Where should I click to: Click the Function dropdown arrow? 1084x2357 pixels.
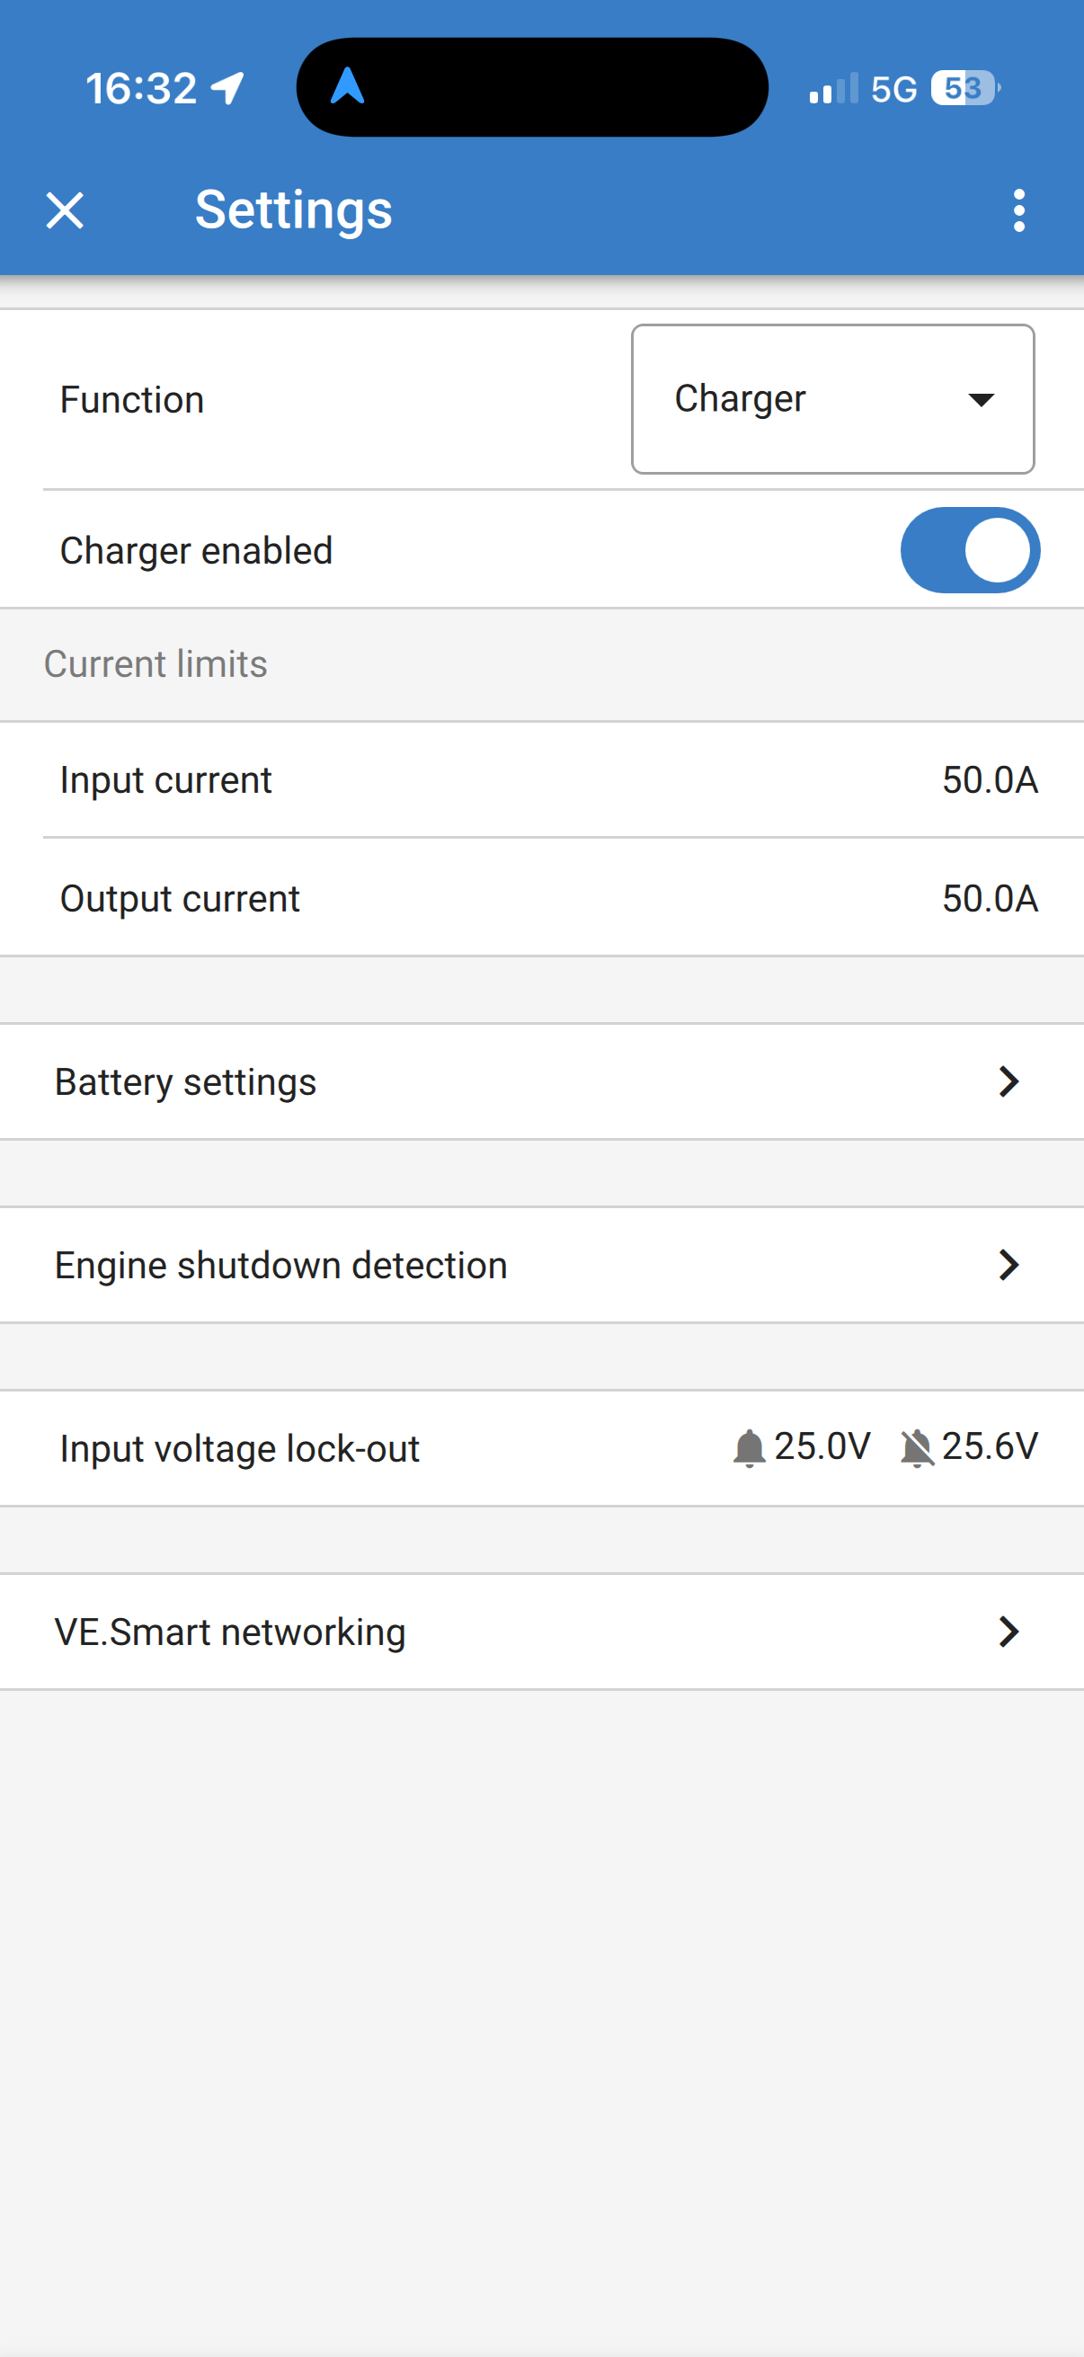click(x=981, y=399)
